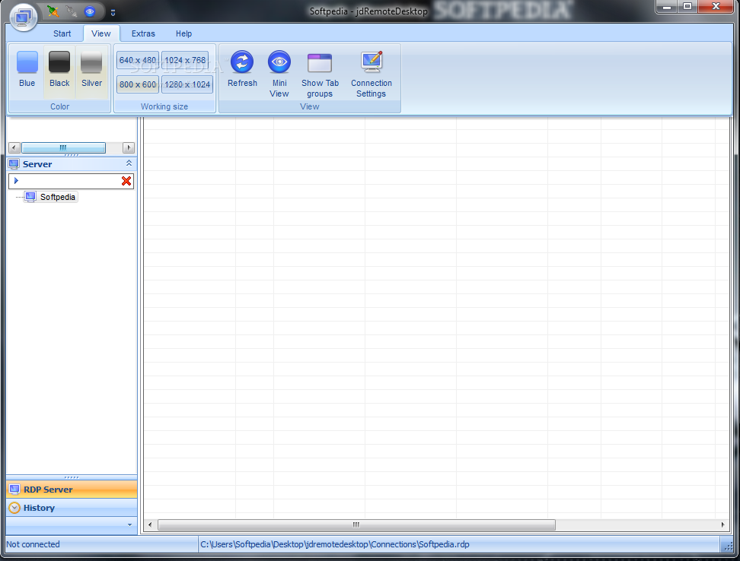The image size is (740, 561).
Task: Click the blue arrow in server filter
Action: 16,180
